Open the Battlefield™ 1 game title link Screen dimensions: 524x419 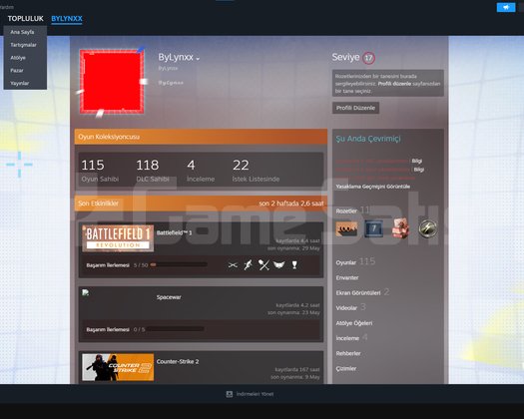tap(174, 232)
